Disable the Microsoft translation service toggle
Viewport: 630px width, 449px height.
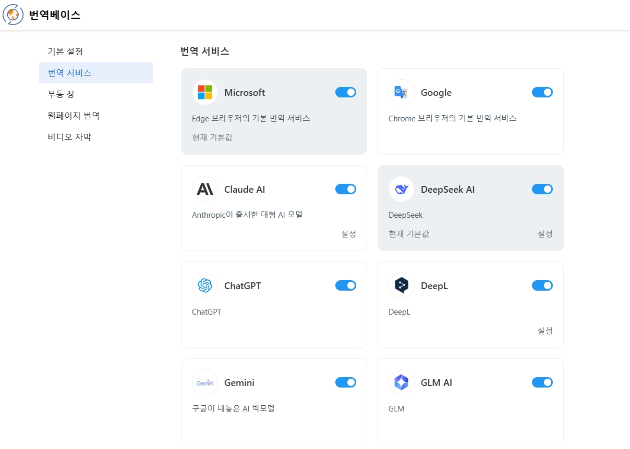pos(346,92)
